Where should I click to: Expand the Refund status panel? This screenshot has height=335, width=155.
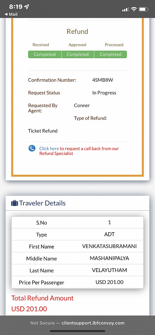point(77,31)
